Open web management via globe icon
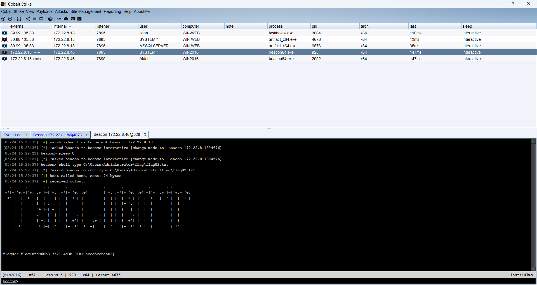The height and width of the screenshot is (285, 537). (50, 19)
